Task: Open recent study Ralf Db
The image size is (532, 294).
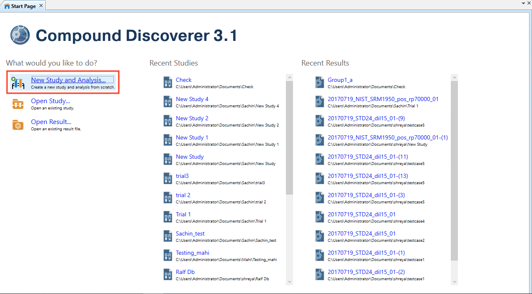Action: [x=185, y=272]
